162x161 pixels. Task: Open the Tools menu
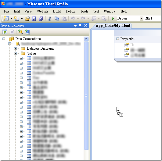coord(84,11)
